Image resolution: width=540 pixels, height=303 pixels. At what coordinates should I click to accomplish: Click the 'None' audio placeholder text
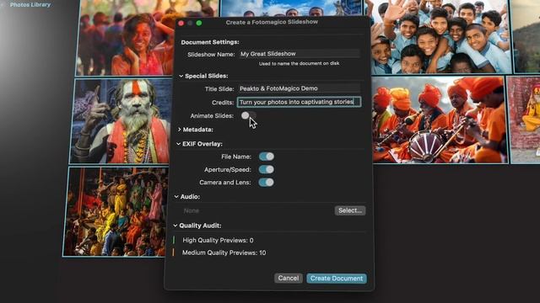coord(192,210)
